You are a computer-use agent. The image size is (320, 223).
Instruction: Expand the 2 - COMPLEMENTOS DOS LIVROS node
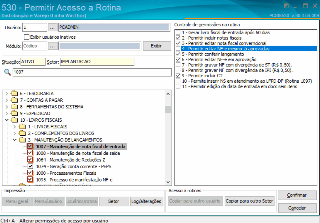(x=14, y=133)
